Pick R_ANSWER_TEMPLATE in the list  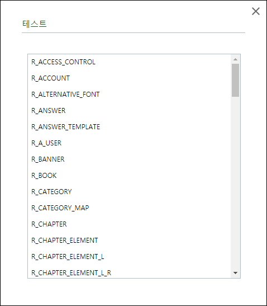click(129, 127)
